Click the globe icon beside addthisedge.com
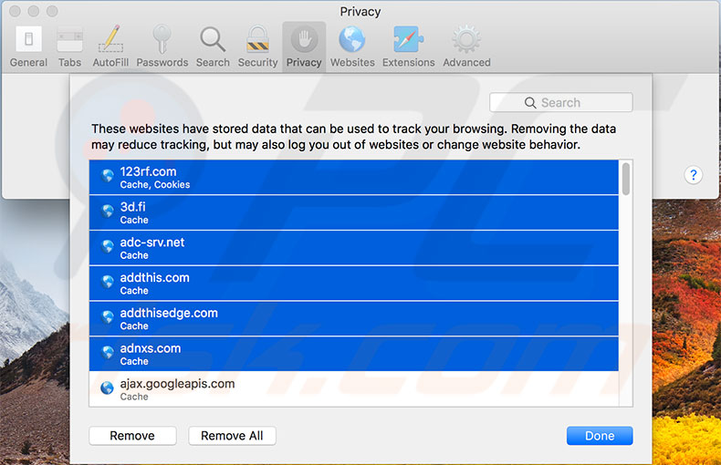721x465 pixels. 107,317
